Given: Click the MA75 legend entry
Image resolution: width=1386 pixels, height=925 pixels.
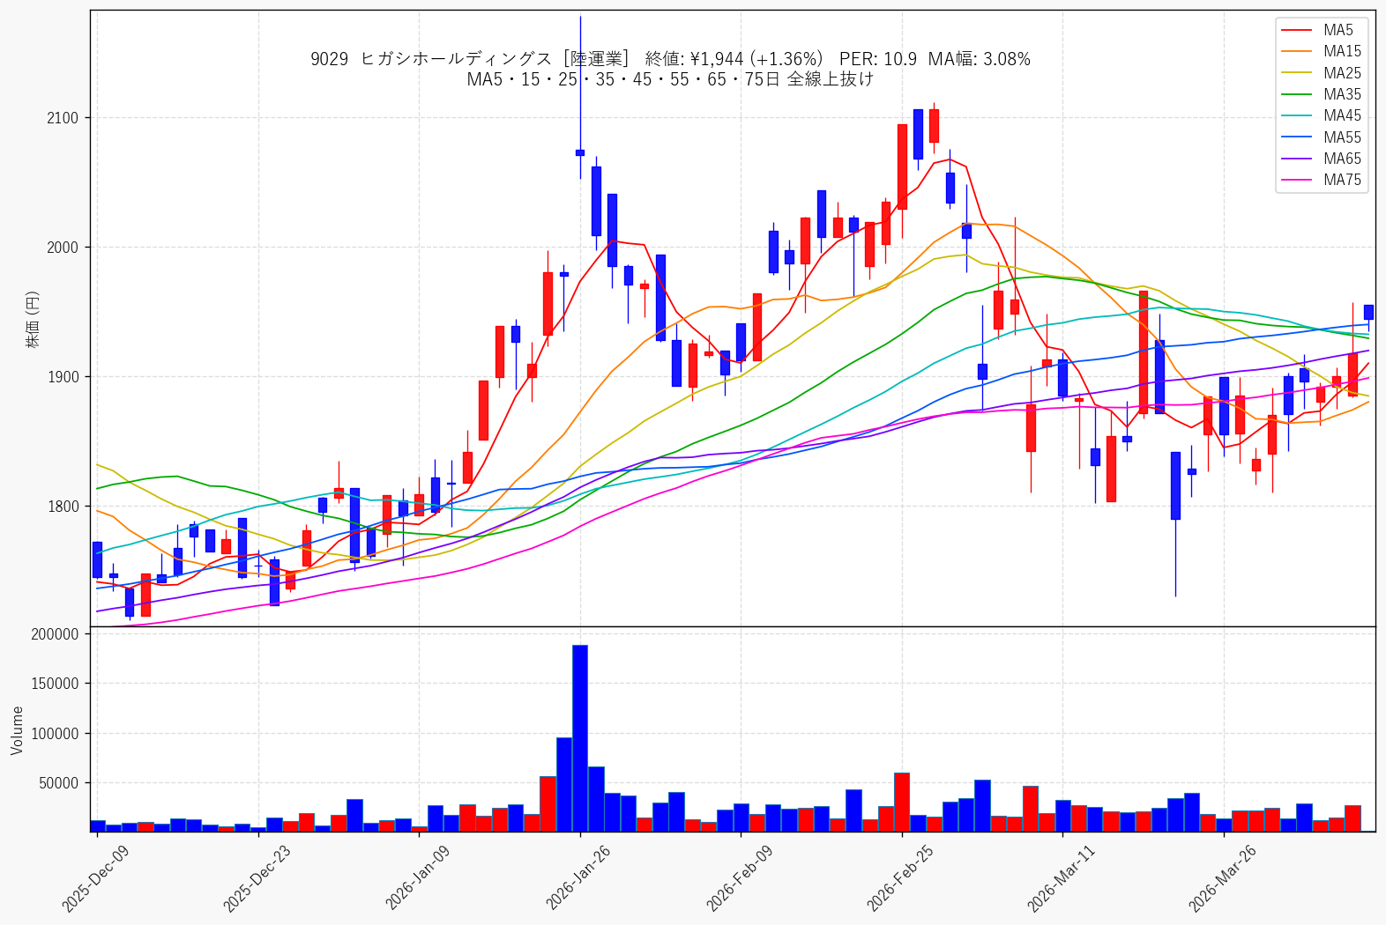Looking at the screenshot, I should tap(1321, 180).
